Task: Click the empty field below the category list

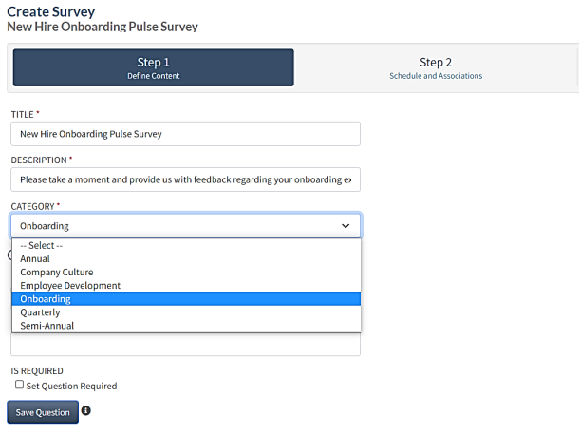Action: point(185,345)
